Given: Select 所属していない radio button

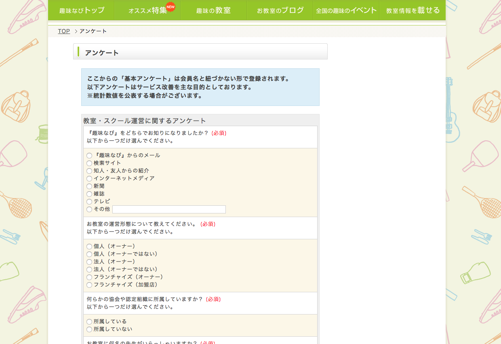Looking at the screenshot, I should pyautogui.click(x=89, y=329).
